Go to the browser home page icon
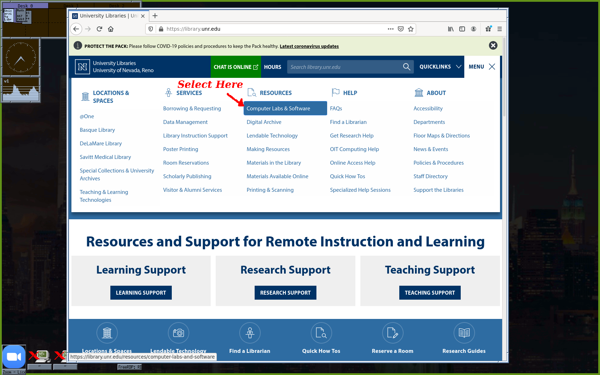This screenshot has height=375, width=600. [111, 29]
